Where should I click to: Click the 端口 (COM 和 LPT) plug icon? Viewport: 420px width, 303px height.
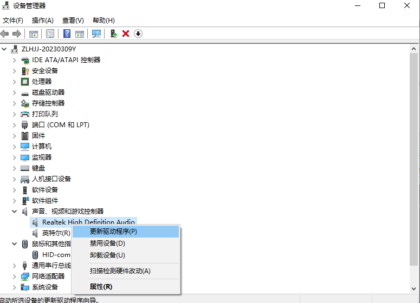[24, 125]
